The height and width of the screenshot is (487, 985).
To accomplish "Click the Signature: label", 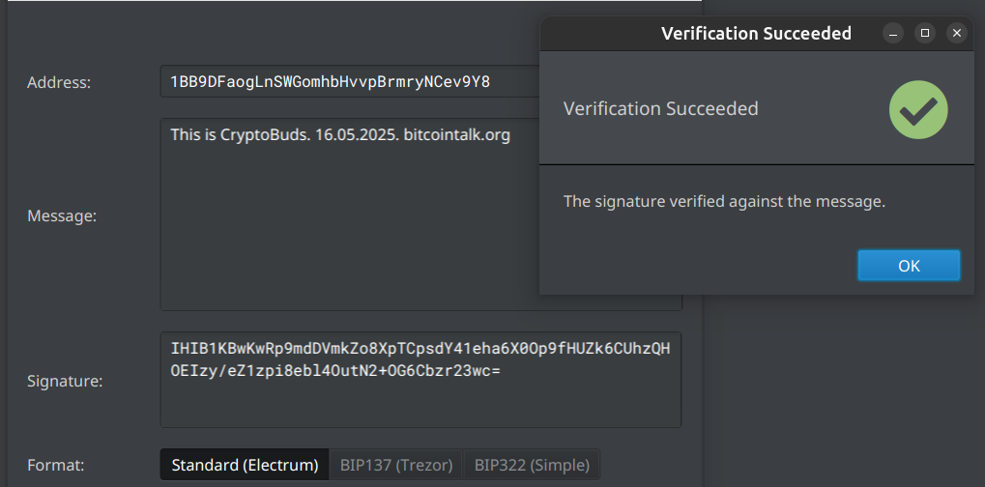I will point(65,381).
